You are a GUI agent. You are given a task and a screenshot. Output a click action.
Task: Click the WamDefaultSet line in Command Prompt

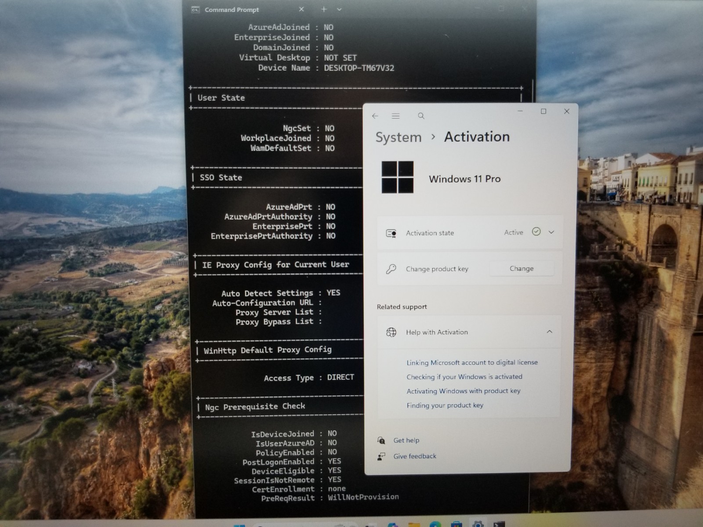(293, 148)
